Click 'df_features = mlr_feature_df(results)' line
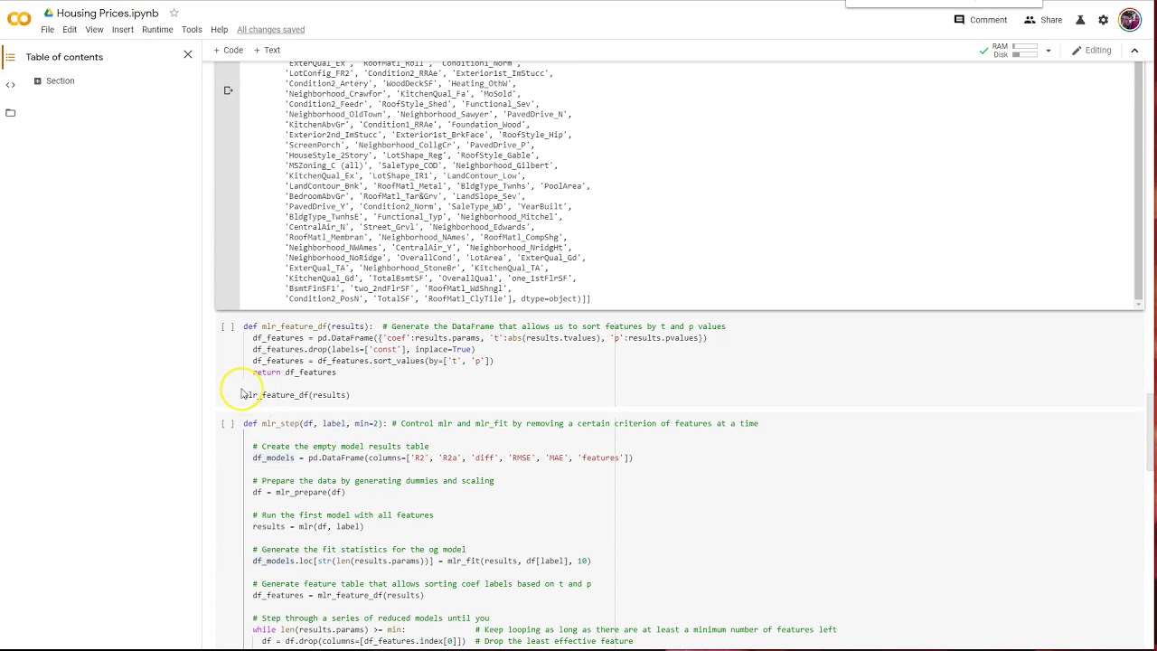The height and width of the screenshot is (651, 1157). click(x=338, y=596)
